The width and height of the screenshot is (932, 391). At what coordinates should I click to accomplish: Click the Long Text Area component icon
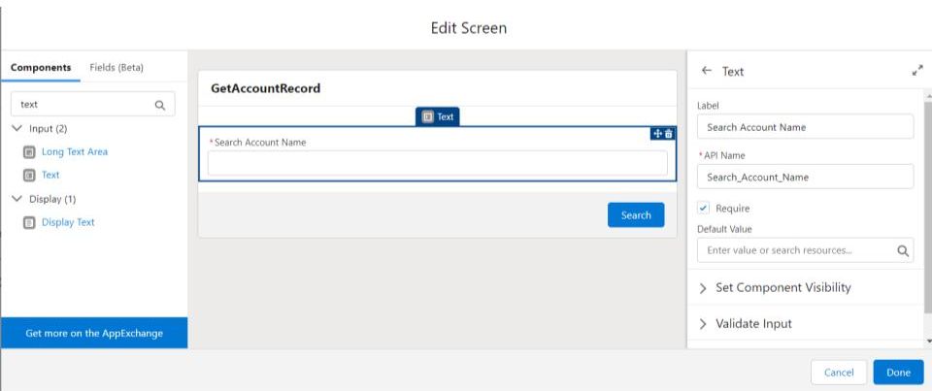pos(29,152)
